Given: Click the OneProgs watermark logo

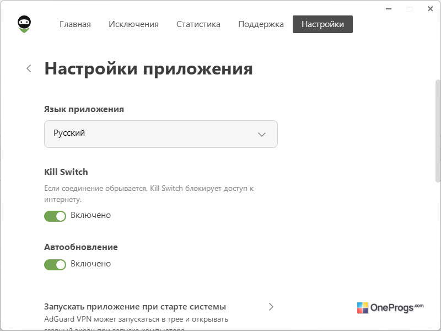Looking at the screenshot, I should [x=390, y=308].
